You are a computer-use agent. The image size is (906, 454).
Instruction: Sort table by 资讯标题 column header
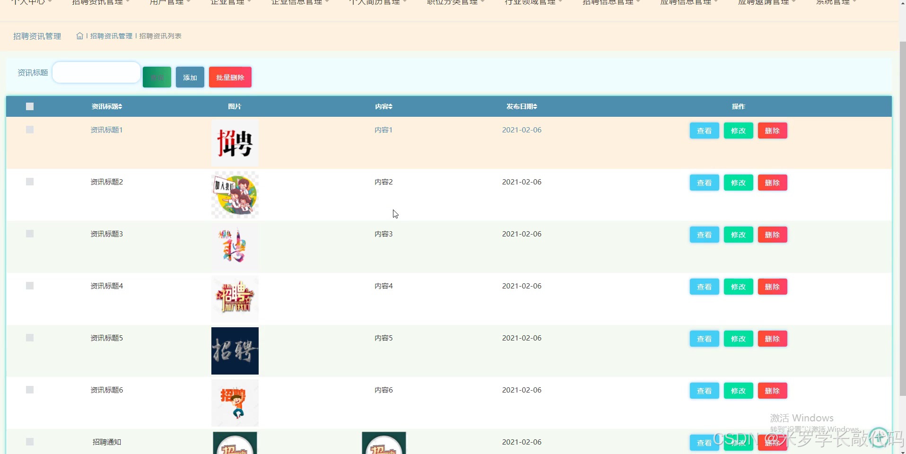107,106
